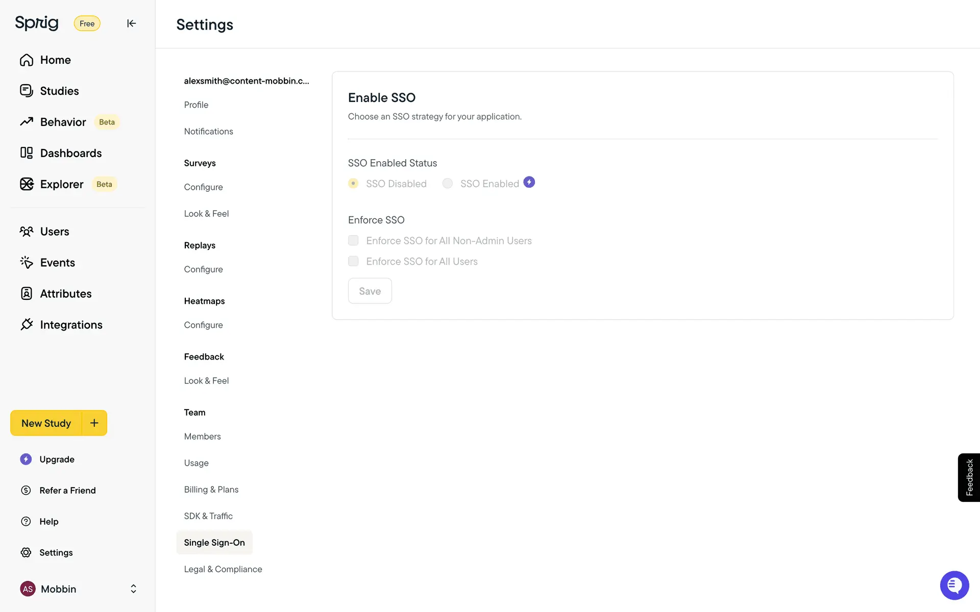Viewport: 980px width, 612px height.
Task: Open Billing & Plans settings
Action: coord(211,490)
